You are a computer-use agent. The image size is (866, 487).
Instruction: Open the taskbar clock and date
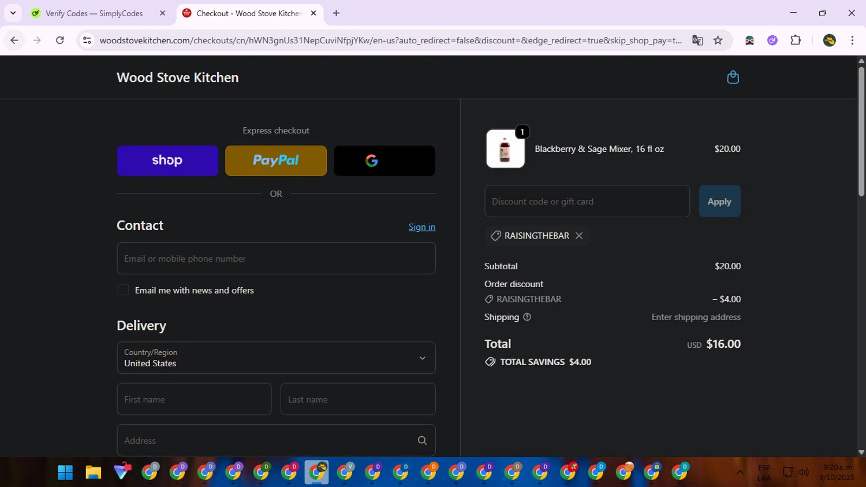click(x=836, y=473)
